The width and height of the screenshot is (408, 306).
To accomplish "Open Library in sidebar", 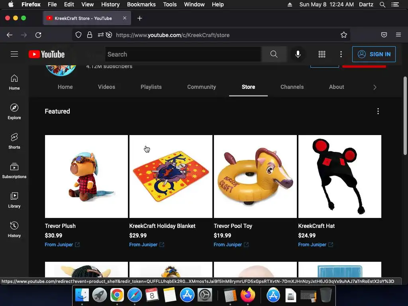I will pyautogui.click(x=14, y=200).
